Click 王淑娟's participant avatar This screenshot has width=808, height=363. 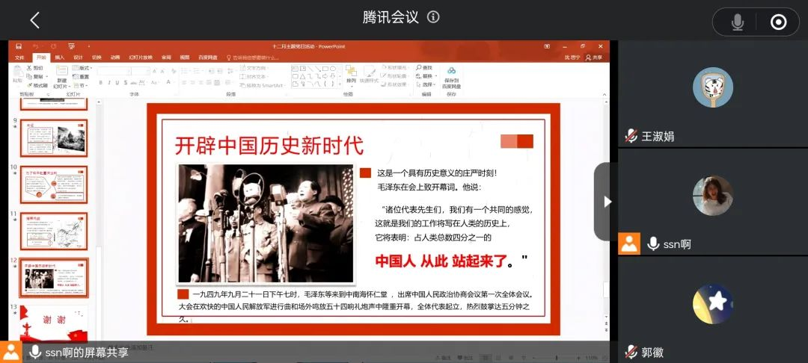coord(712,87)
